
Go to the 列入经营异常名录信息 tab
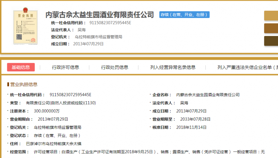(173, 67)
